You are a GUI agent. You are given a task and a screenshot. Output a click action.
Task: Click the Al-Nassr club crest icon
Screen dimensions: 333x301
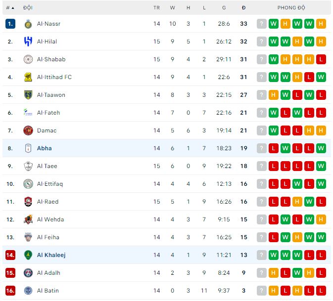(28, 24)
